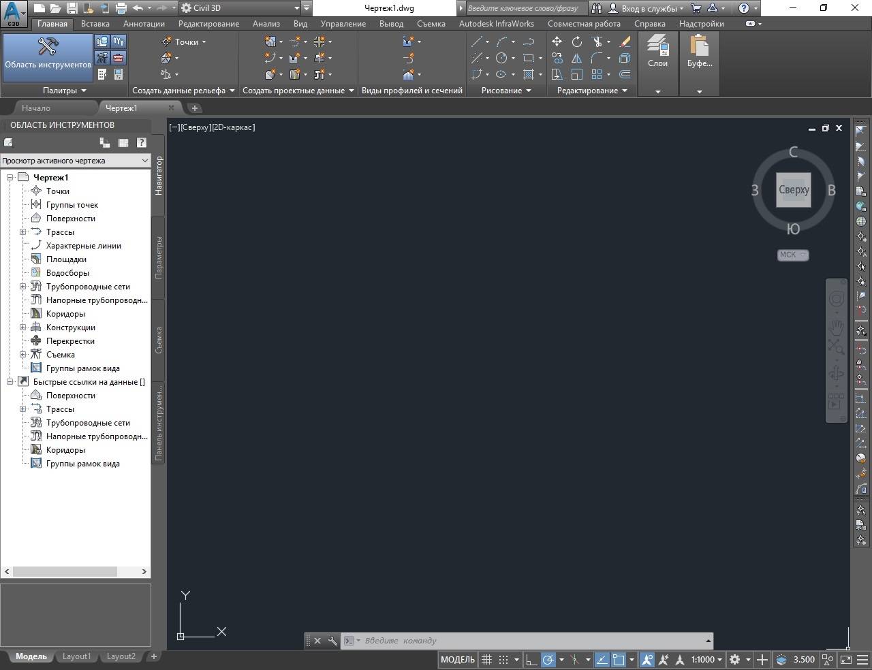Select the Circle drawing tool
The height and width of the screenshot is (670, 872).
[x=502, y=58]
